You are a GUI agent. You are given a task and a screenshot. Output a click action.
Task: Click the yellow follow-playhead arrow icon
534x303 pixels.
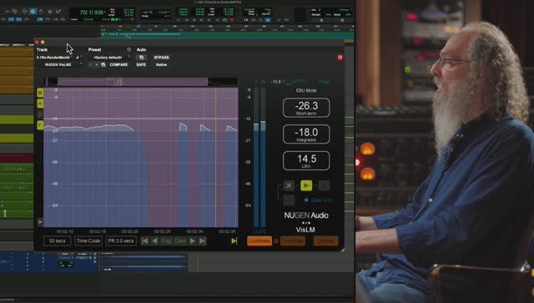(x=234, y=241)
